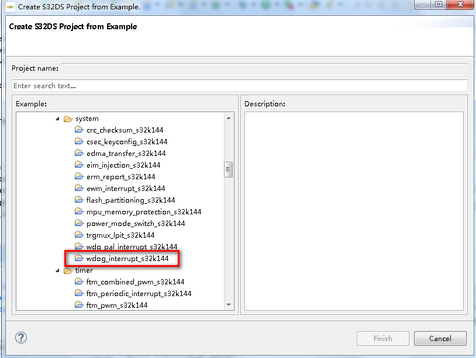Choose mpu_memory_protection_s32k144 example

click(144, 212)
